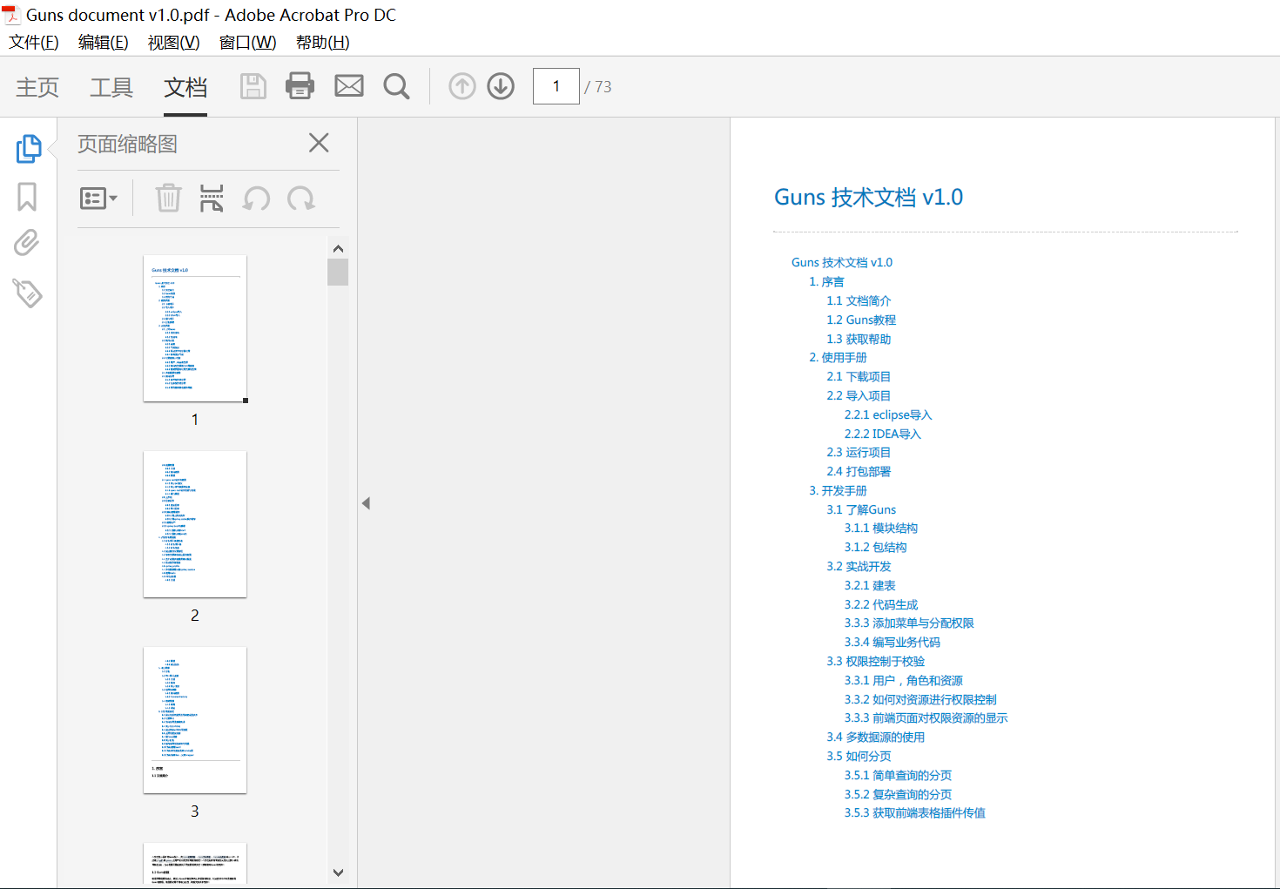Open the 编辑(E) menu
1280x889 pixels.
(x=104, y=42)
